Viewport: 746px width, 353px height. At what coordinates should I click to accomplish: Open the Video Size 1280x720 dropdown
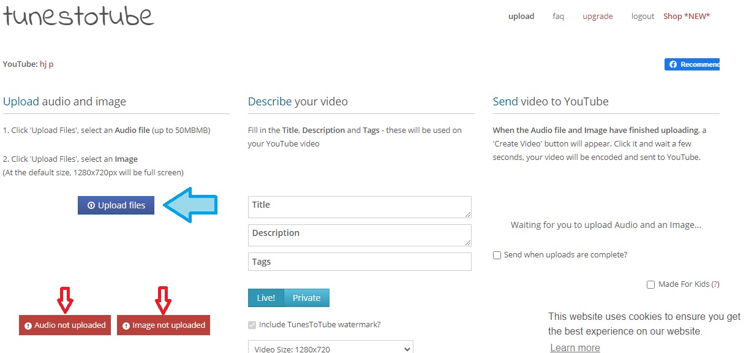[x=331, y=348]
